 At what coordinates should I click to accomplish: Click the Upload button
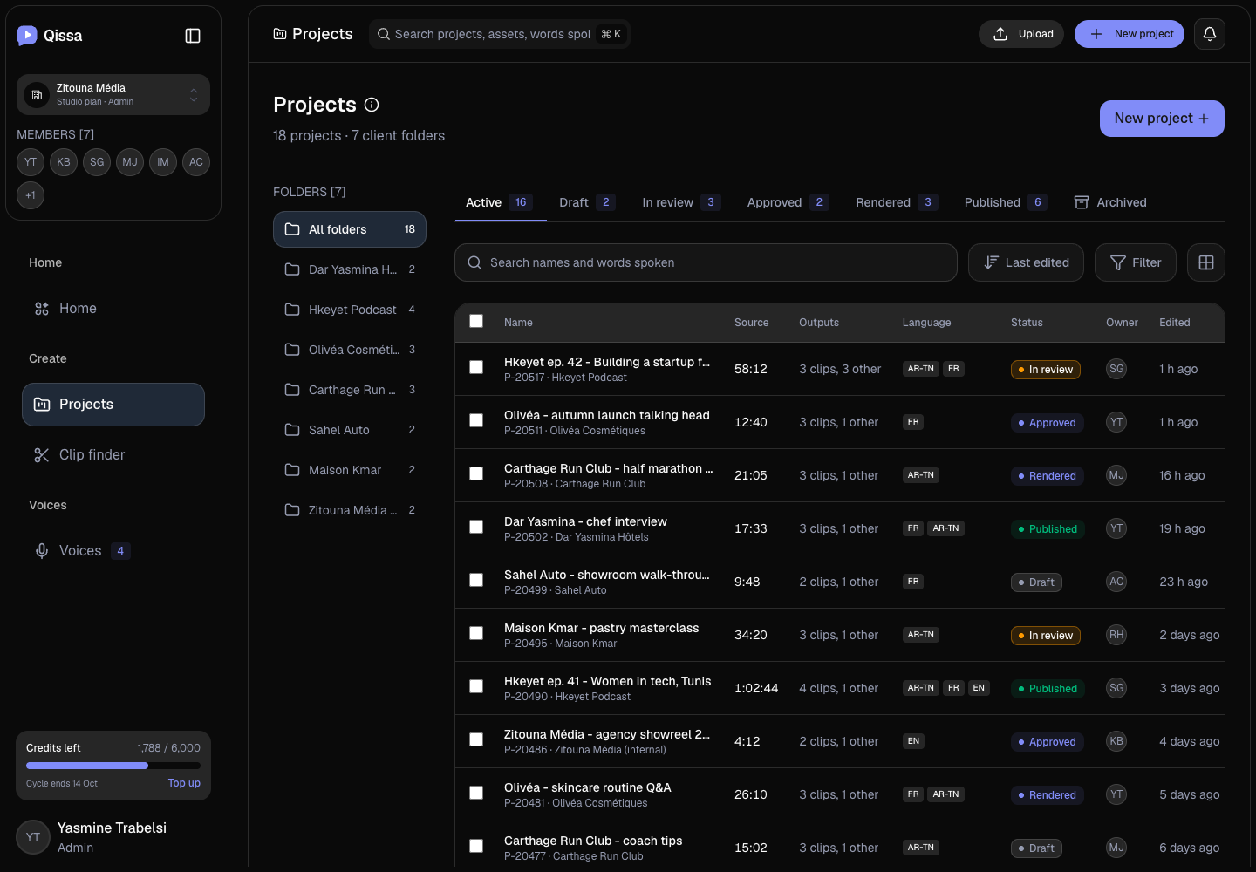[x=1021, y=34]
